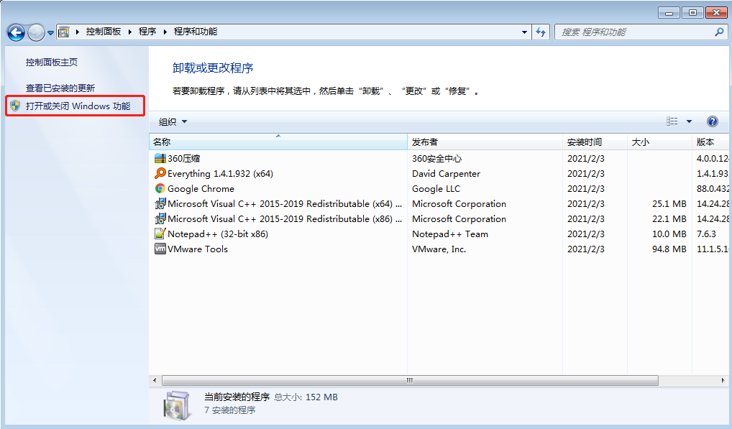
Task: Click the change view icon
Action: coord(672,121)
